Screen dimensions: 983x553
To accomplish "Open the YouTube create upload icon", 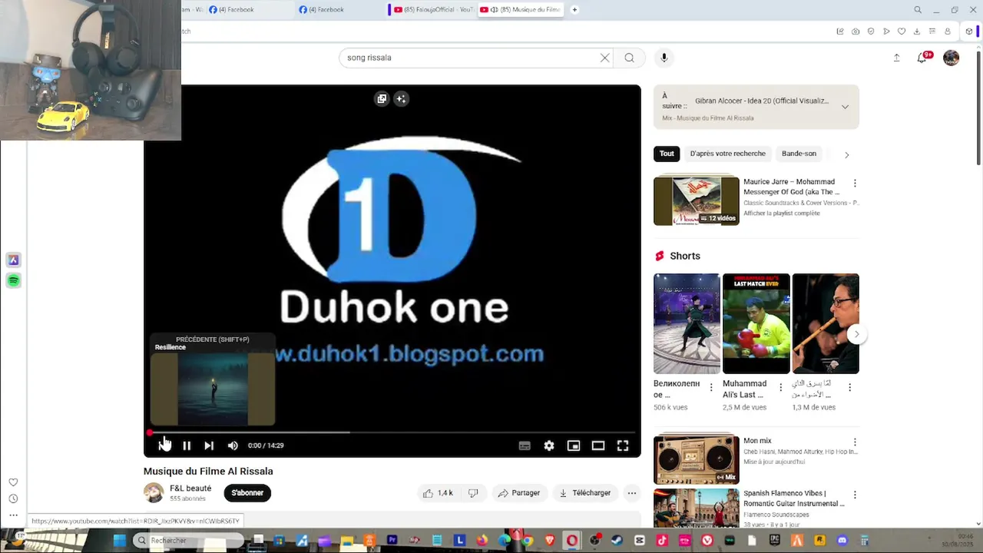I will 896,58.
